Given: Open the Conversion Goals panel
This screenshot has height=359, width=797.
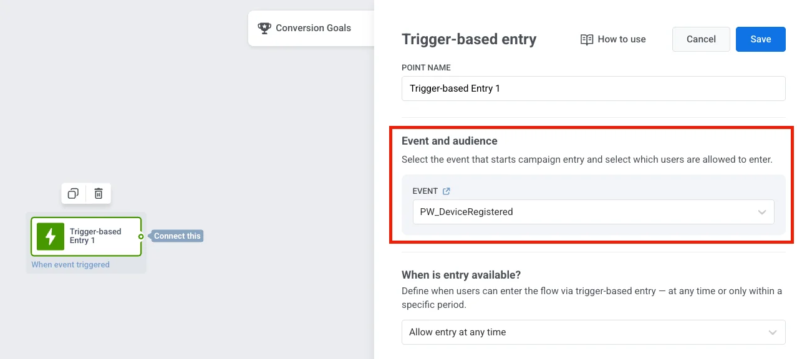Looking at the screenshot, I should 313,28.
